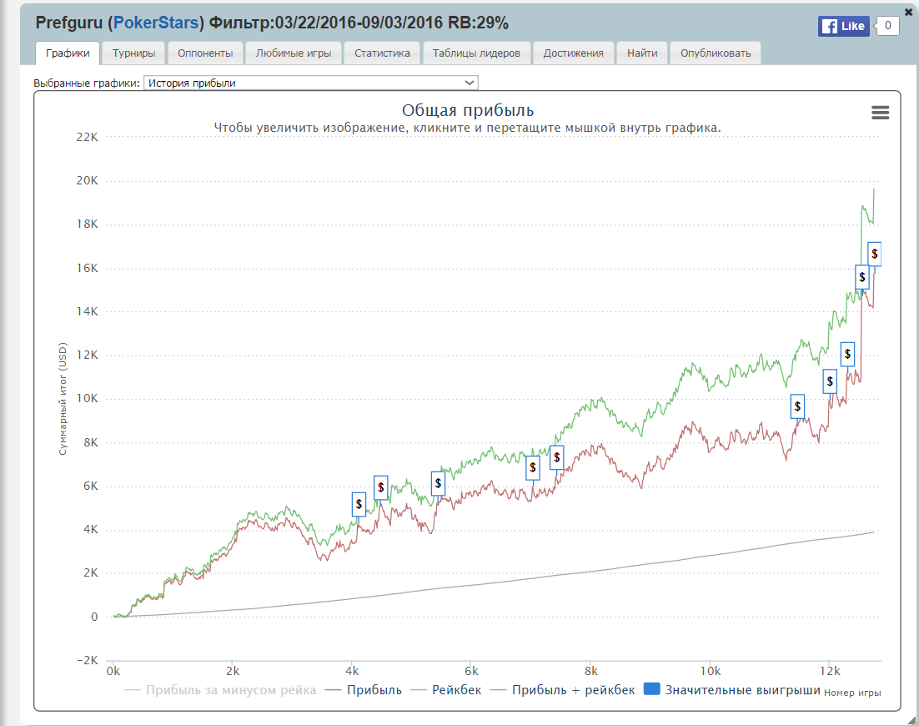
Task: Click the RB:29% text in header
Action: (478, 23)
